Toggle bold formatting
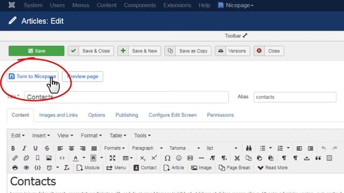344x193 pixels. (x=13, y=148)
